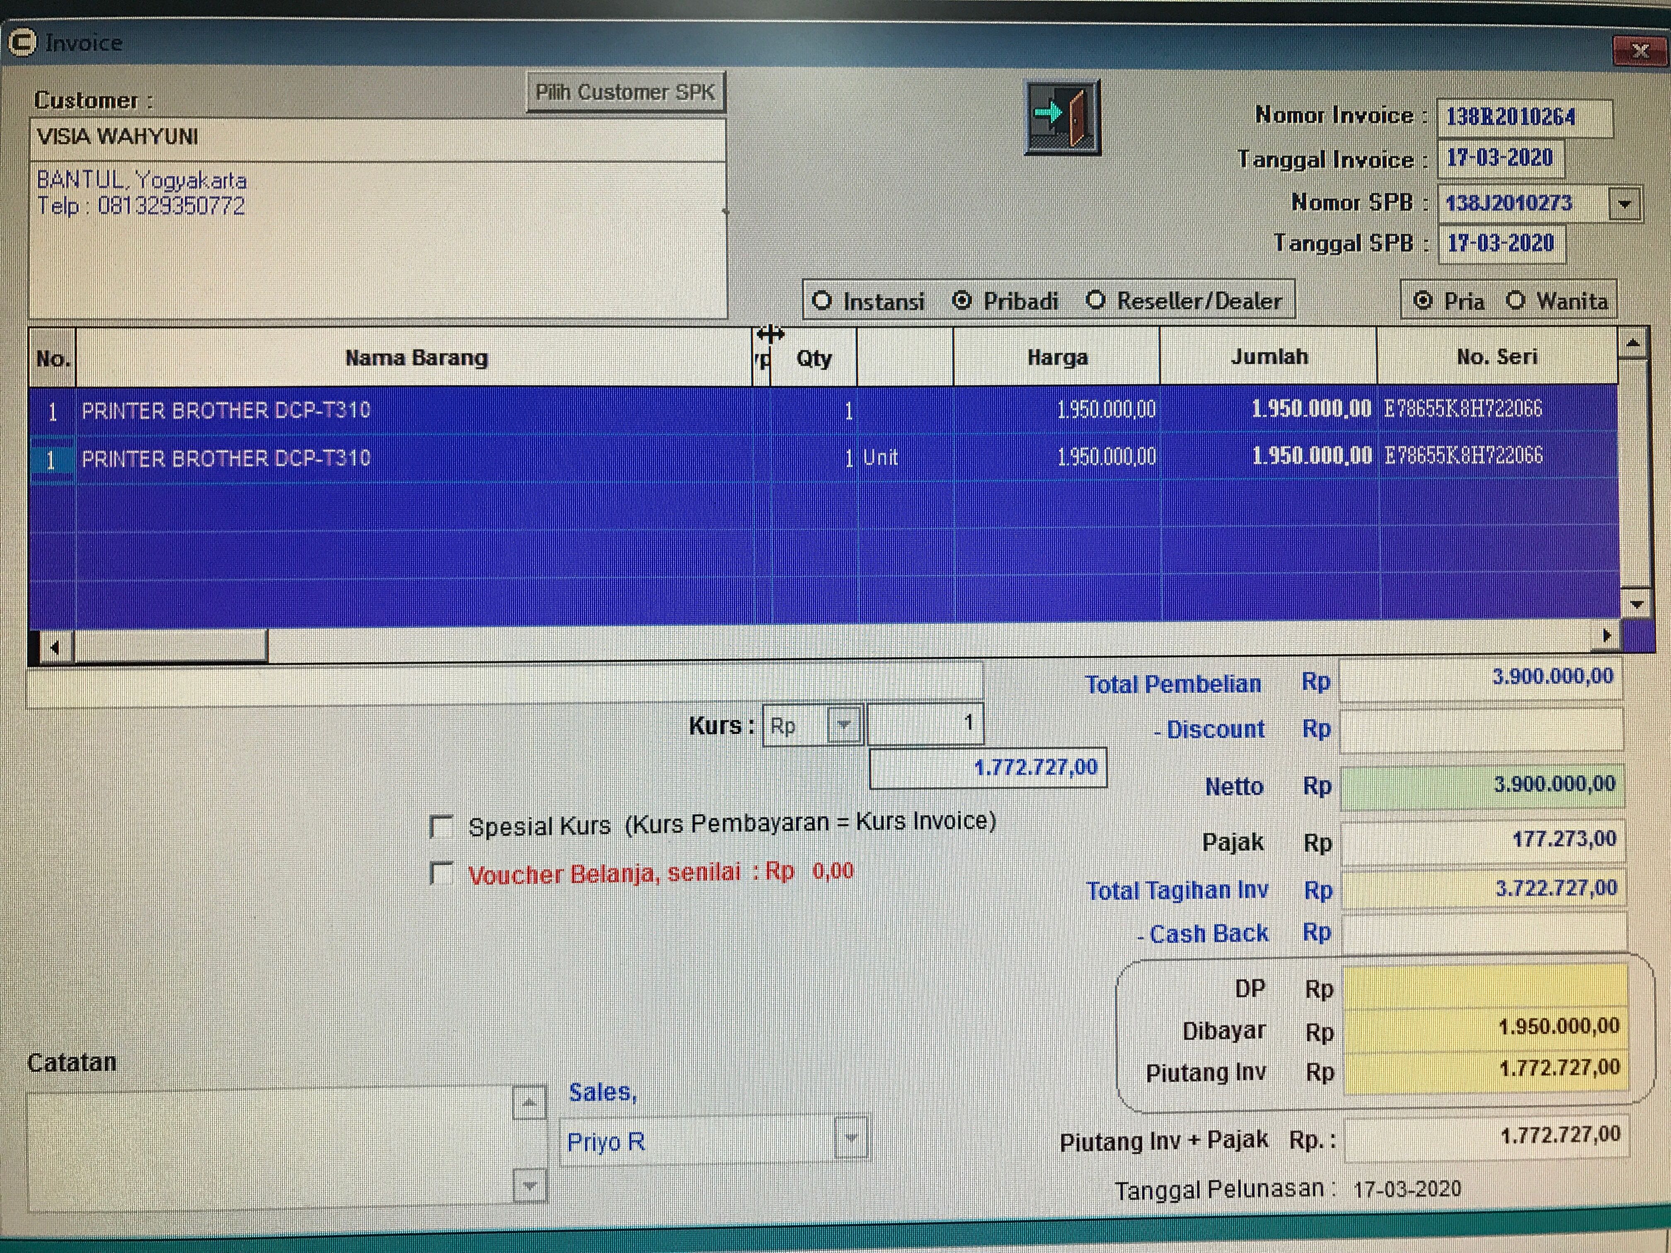
Task: Tick the Voucher Belanja checkbox
Action: click(x=441, y=874)
